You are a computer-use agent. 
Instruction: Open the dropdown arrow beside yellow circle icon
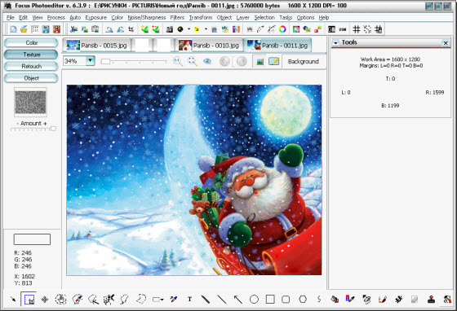click(x=206, y=29)
